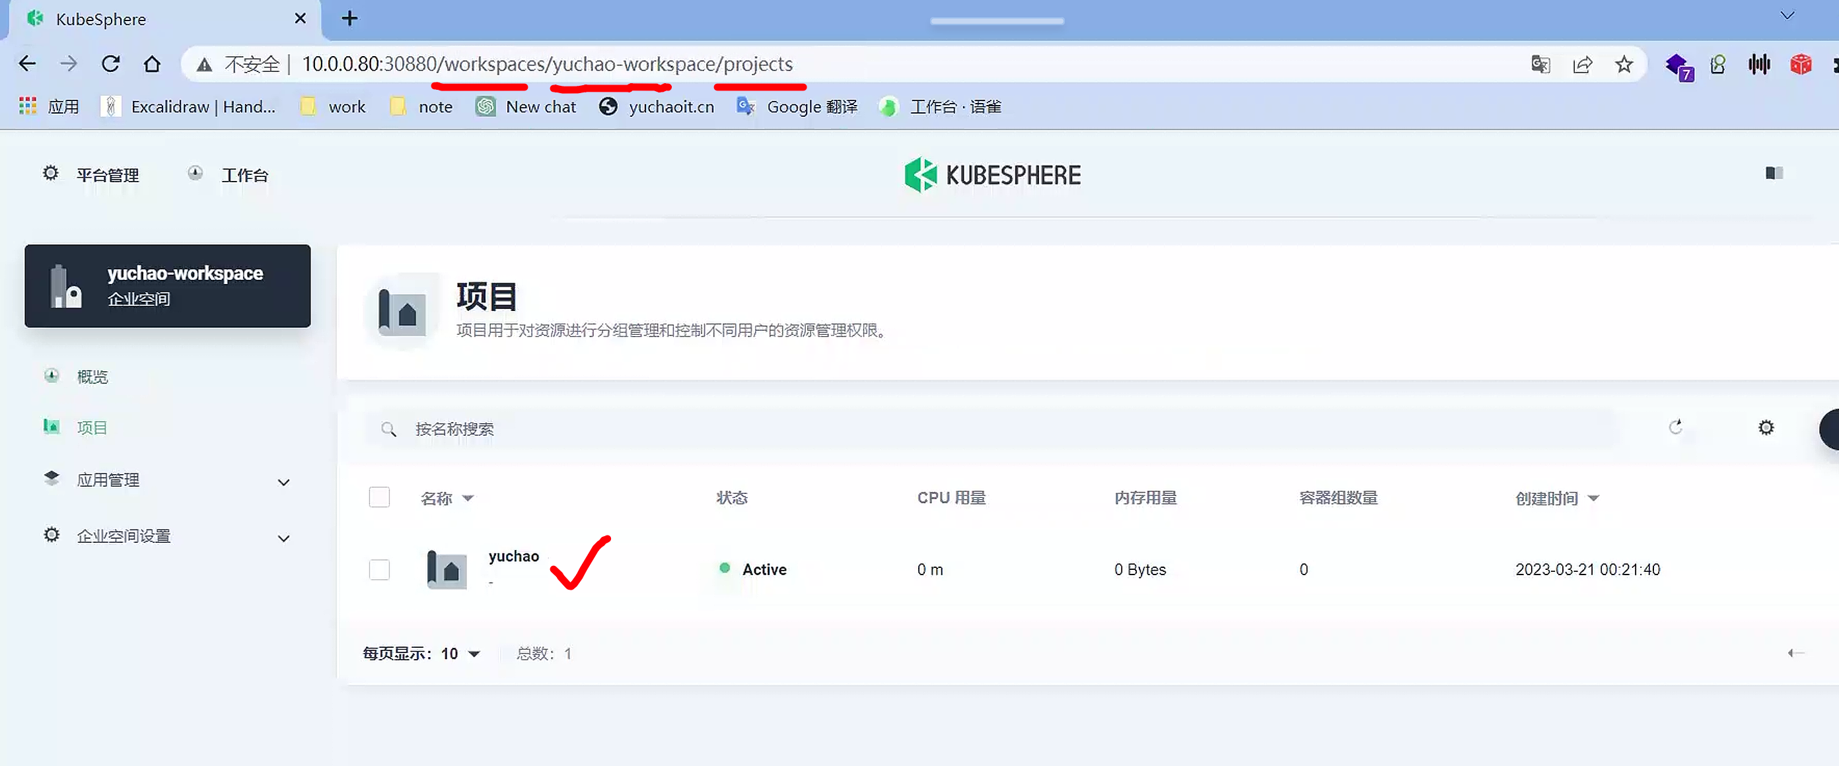Viewport: 1839px width, 766px height.
Task: Check the yuchao project row checkbox
Action: click(379, 569)
